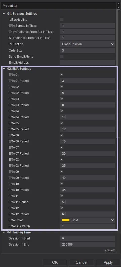Viewport: 121px width, 267px height.
Task: Enable the IsBacktesting checkbox
Action: coord(62,20)
